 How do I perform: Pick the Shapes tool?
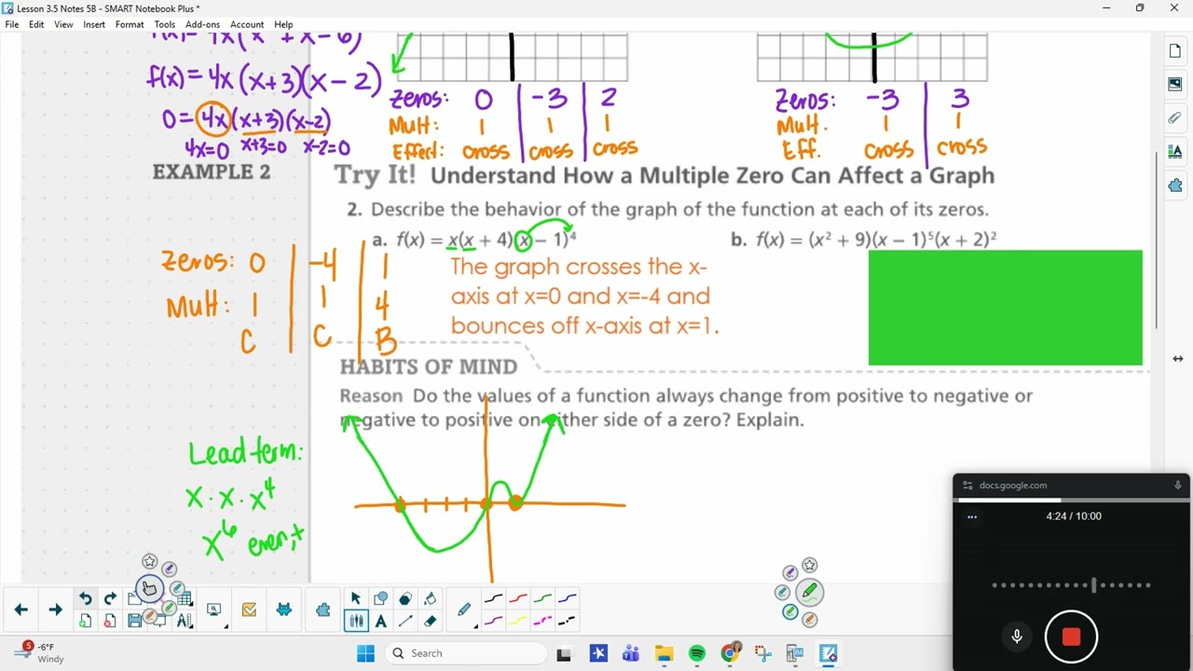point(380,598)
